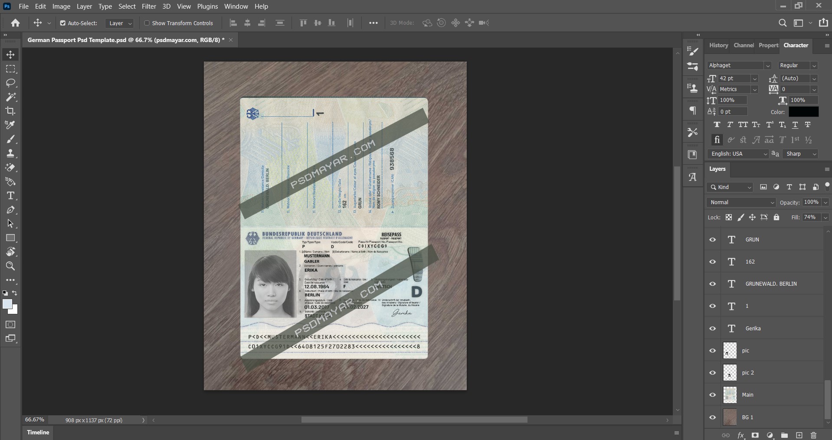Image resolution: width=832 pixels, height=440 pixels.
Task: Select the Pen tool
Action: point(10,210)
